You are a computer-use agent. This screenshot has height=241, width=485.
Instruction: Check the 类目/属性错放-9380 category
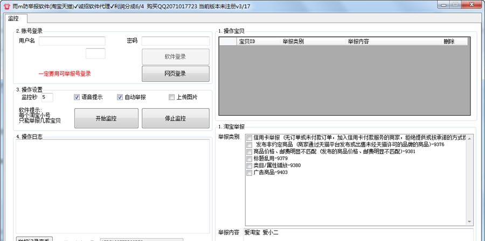point(250,166)
